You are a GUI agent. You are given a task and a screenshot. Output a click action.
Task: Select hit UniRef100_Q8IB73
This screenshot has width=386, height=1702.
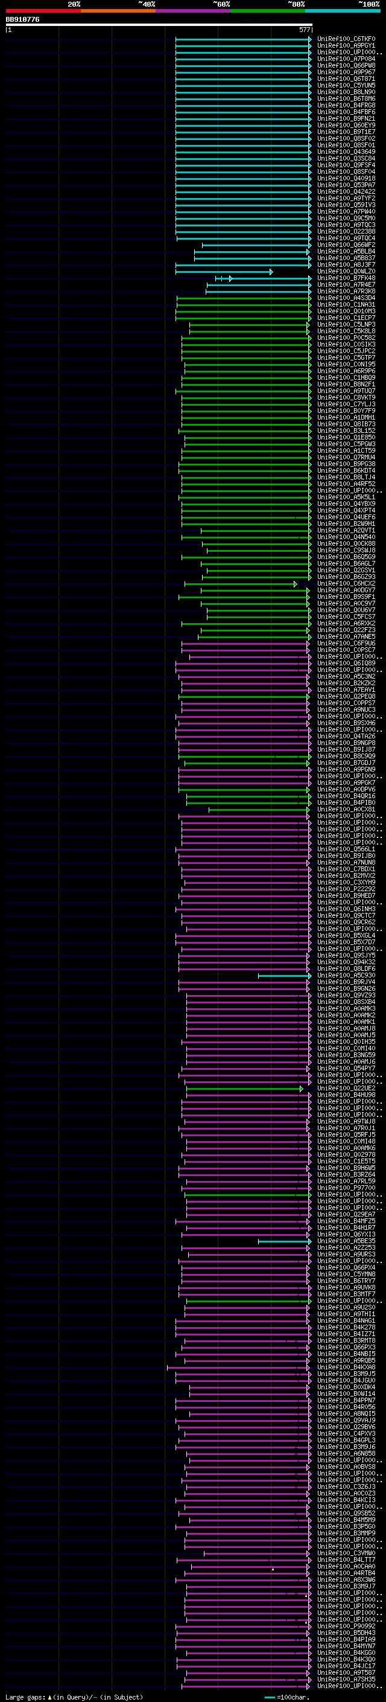346,424
